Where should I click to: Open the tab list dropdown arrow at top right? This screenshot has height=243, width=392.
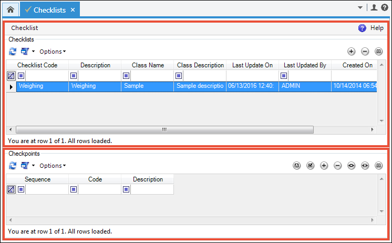coord(360,8)
